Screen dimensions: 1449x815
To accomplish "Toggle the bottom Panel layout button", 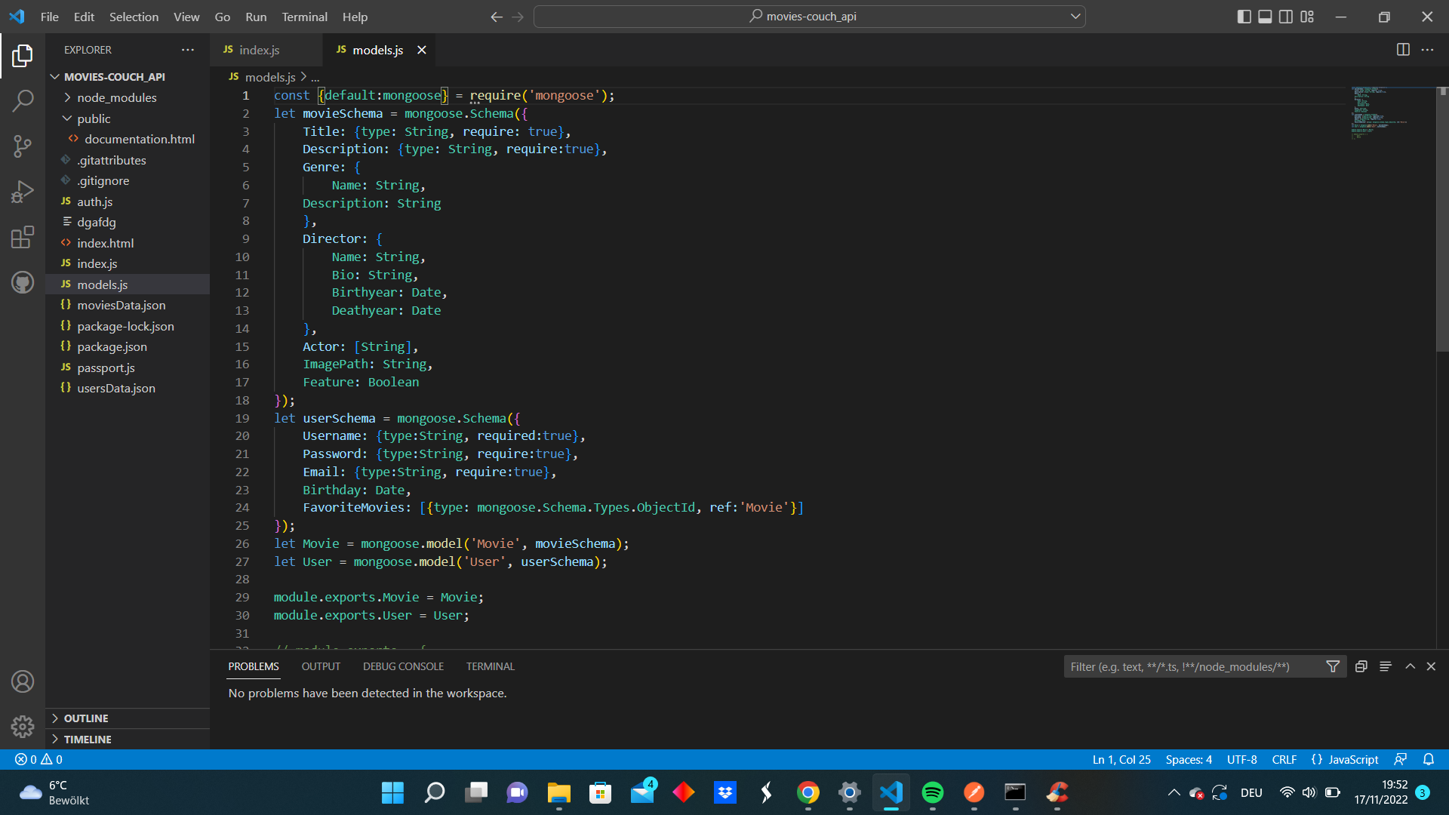I will (1265, 17).
